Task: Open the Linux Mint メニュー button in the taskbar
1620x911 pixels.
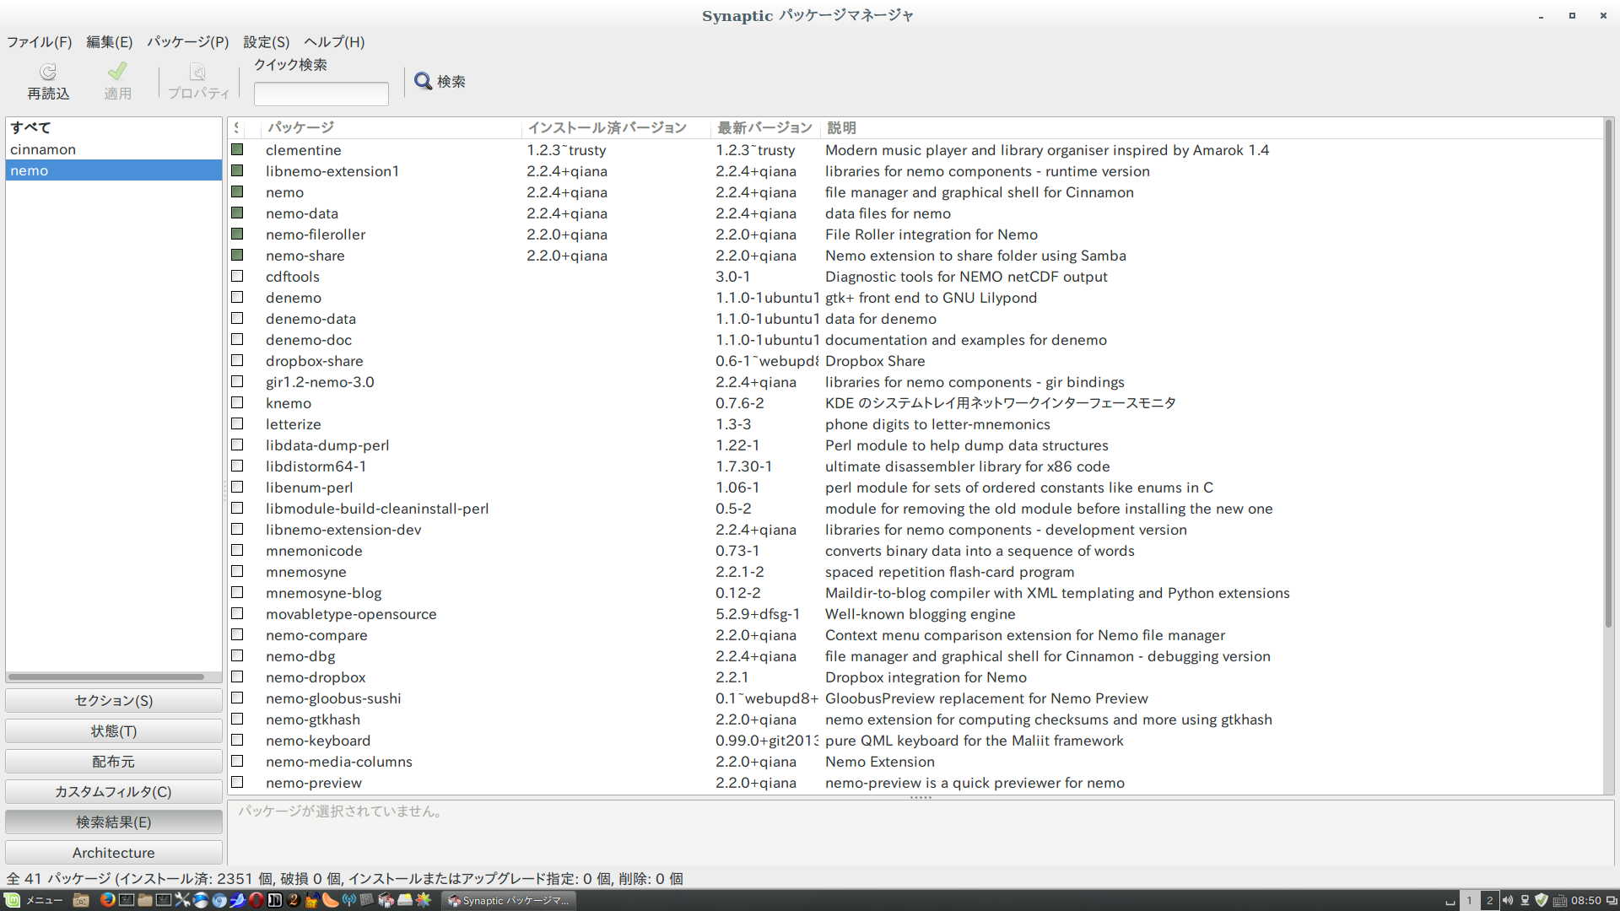Action: 33,900
